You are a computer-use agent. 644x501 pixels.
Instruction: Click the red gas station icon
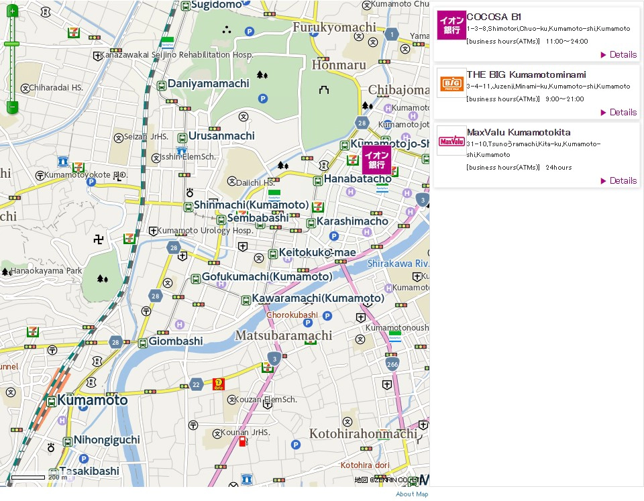point(243,441)
